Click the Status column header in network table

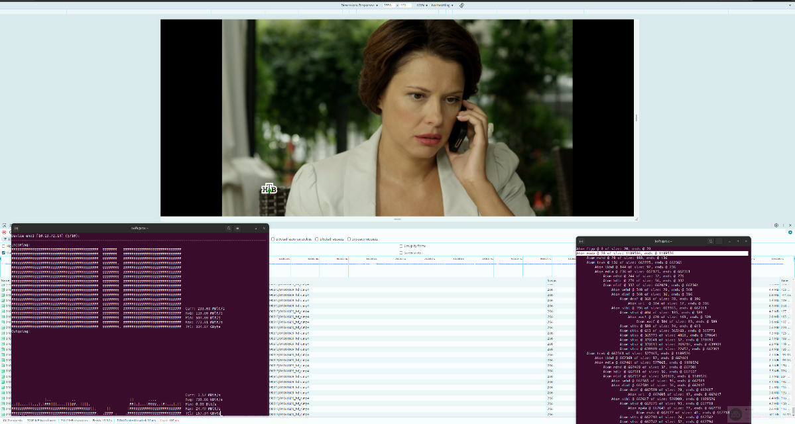(x=552, y=280)
